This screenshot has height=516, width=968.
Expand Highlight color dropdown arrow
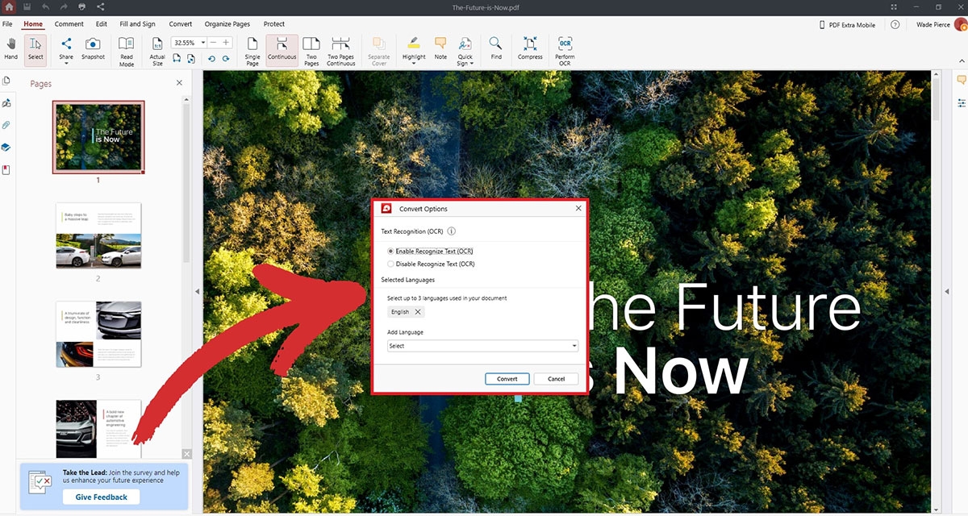[414, 64]
